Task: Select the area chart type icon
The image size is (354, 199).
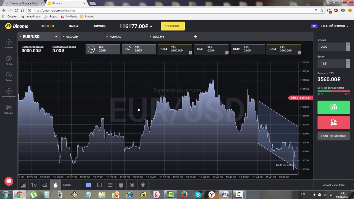Action: coord(23,185)
